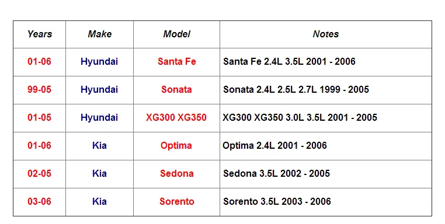Click the Years column header

pos(40,34)
